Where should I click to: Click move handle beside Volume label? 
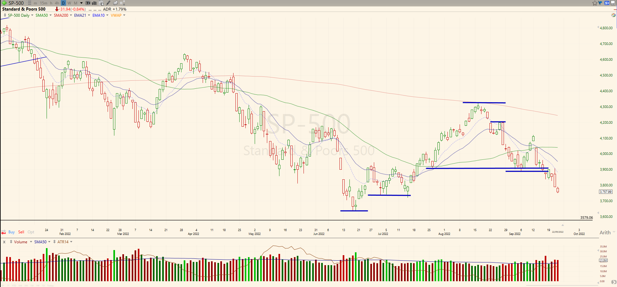click(x=11, y=242)
